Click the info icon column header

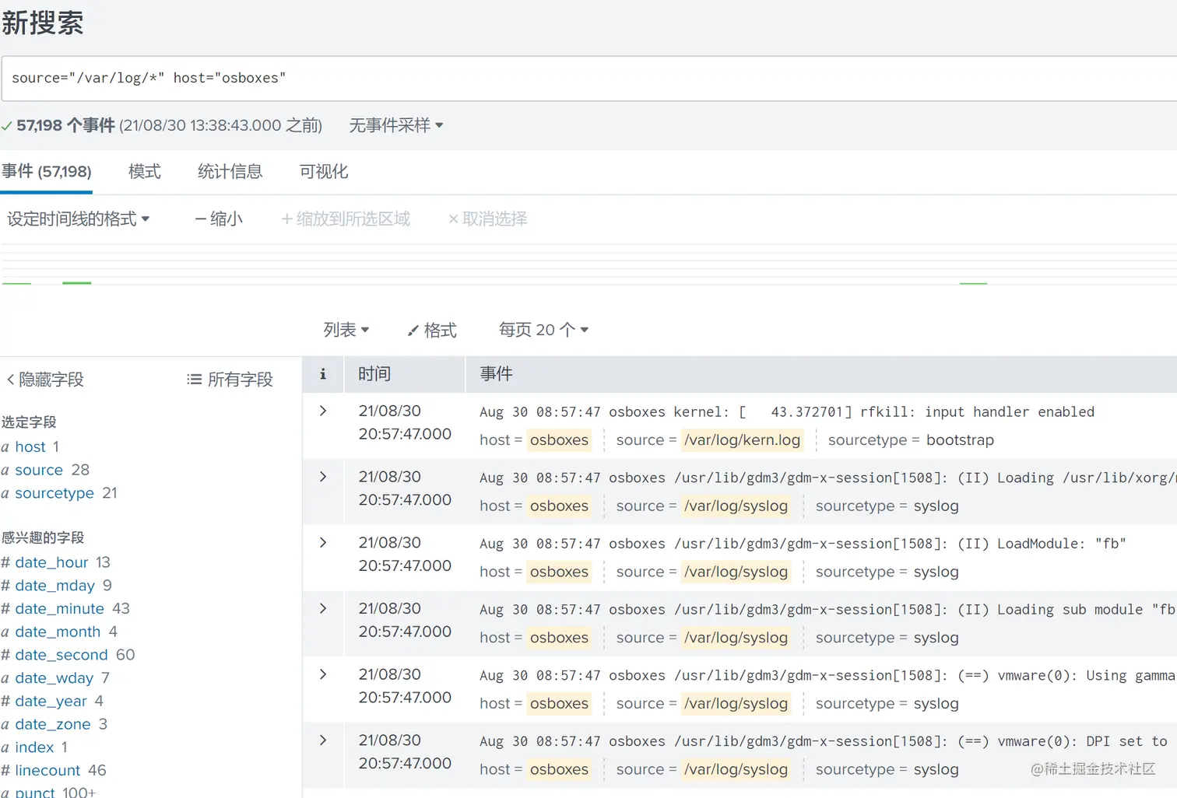[323, 374]
